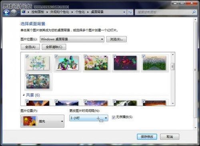Select the mountain lake landscape wallpaper thumbnail
This screenshot has width=200, height=146.
point(67,103)
